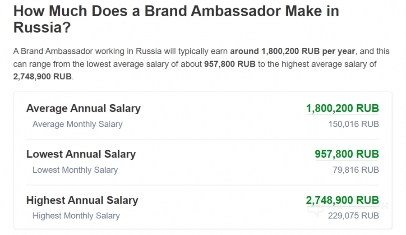Click the 229,075 RUB monthly figure

pos(353,216)
